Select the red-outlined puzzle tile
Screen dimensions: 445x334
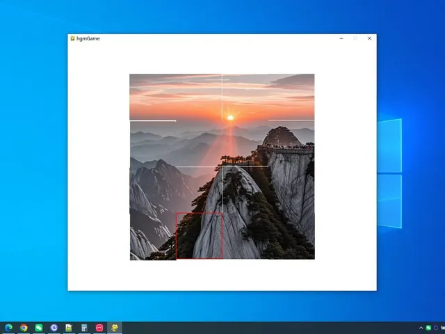pyautogui.click(x=199, y=235)
